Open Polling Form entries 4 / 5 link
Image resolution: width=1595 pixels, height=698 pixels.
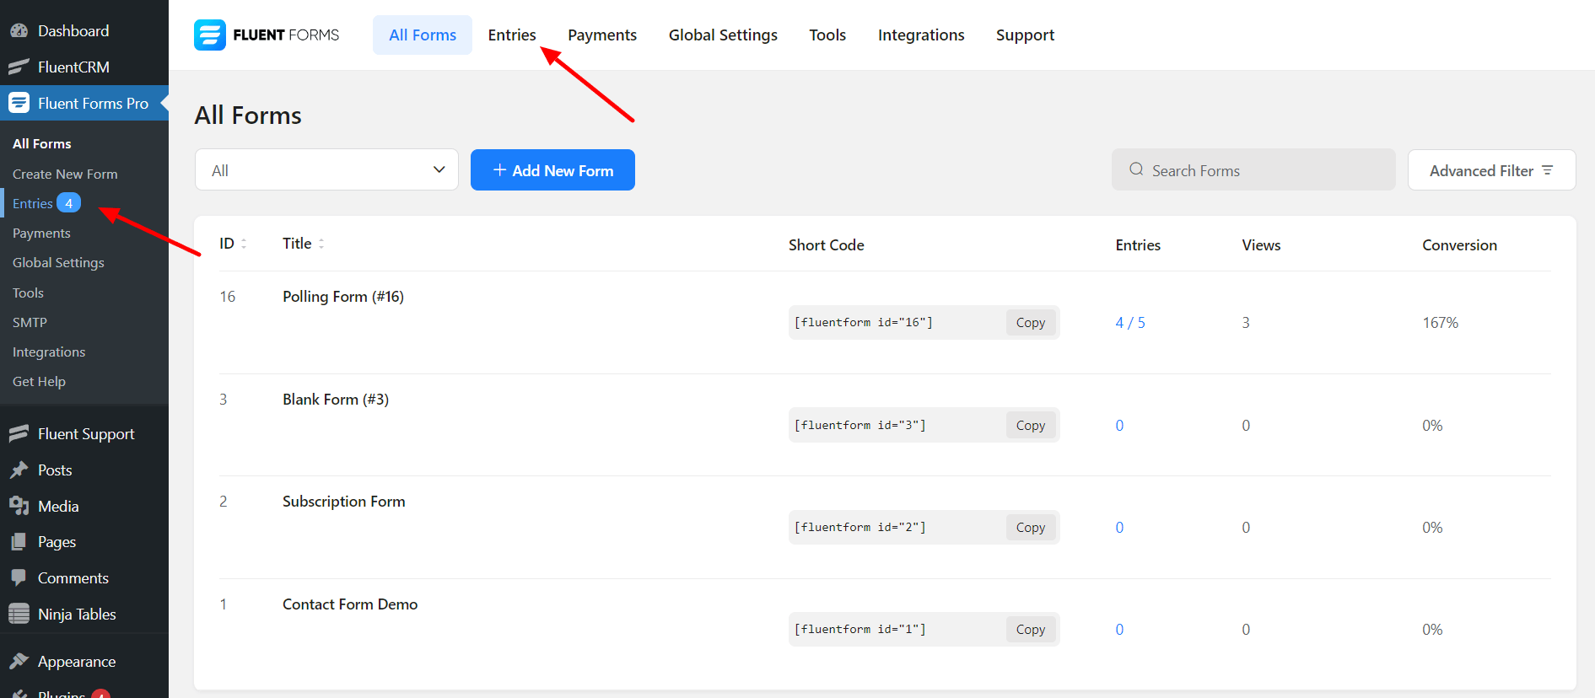(1129, 323)
